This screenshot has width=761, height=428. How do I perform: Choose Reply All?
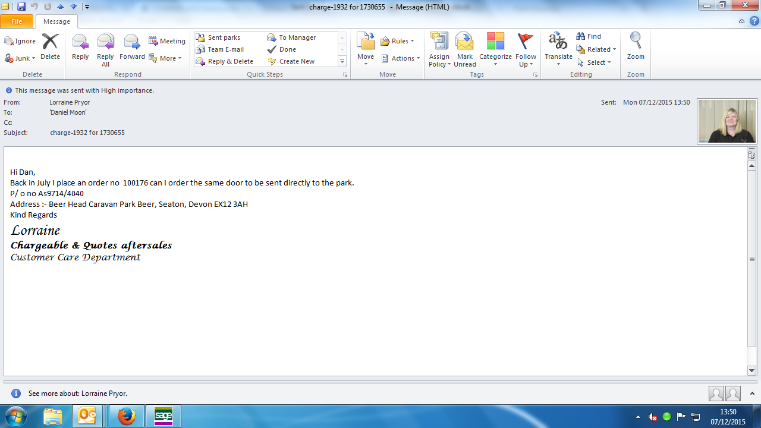pos(105,50)
